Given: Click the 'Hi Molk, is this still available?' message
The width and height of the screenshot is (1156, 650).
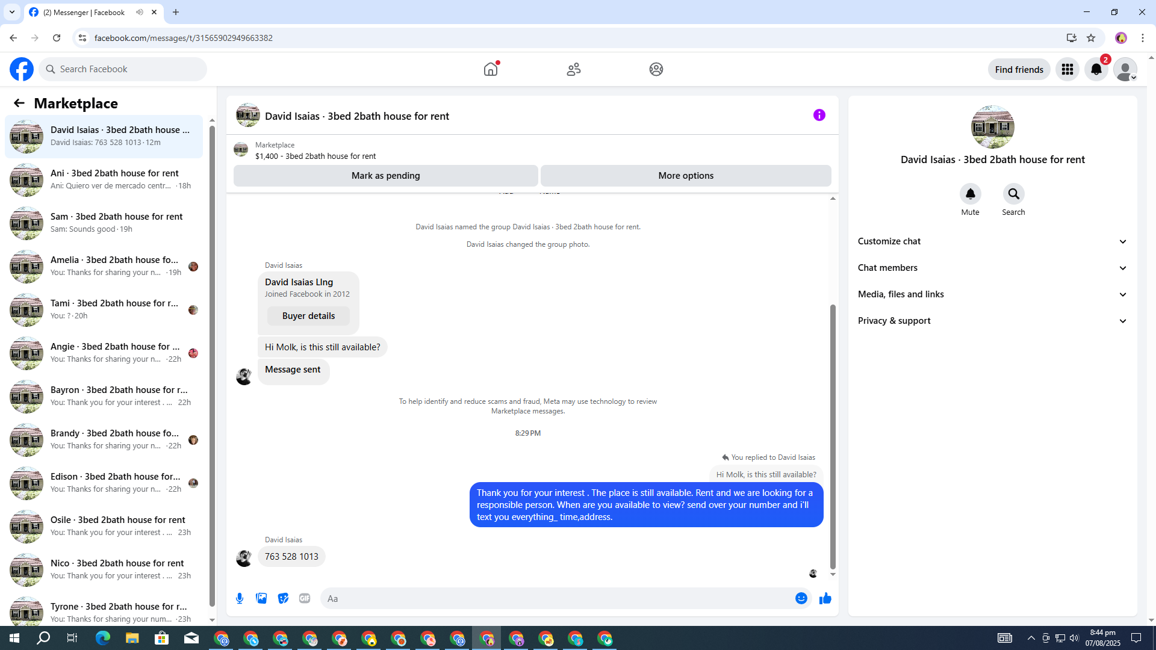Looking at the screenshot, I should coord(323,347).
